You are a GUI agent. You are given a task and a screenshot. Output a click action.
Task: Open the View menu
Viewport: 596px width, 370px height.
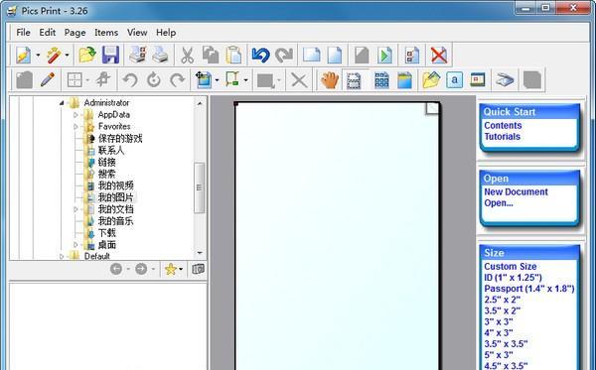pos(137,33)
